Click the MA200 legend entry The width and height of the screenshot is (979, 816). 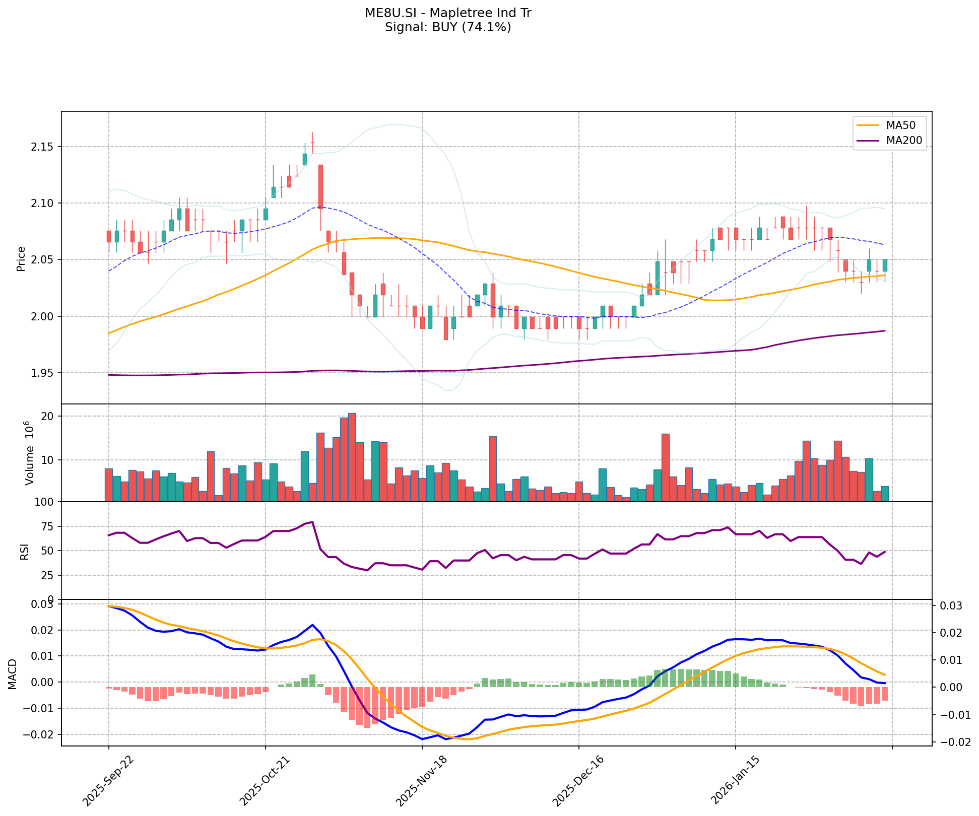coord(904,141)
